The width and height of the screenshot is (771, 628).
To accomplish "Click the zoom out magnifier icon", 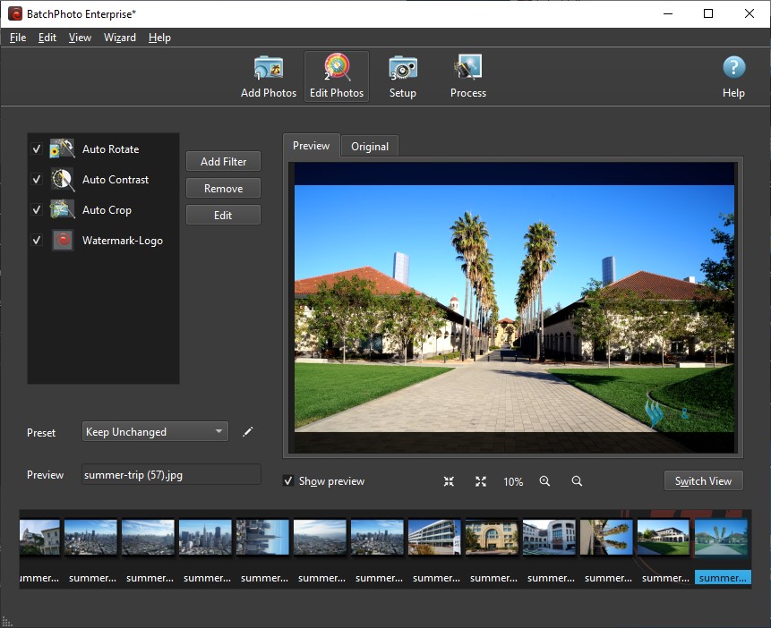I will tap(577, 481).
